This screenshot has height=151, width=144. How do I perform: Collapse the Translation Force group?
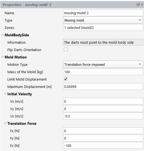[x=5, y=123]
